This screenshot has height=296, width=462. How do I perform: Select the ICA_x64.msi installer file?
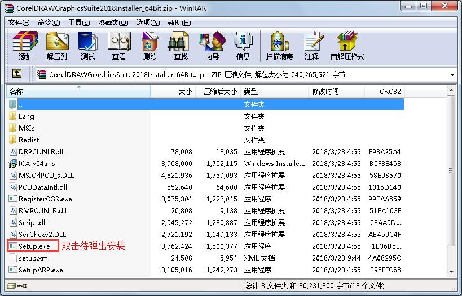(x=37, y=163)
